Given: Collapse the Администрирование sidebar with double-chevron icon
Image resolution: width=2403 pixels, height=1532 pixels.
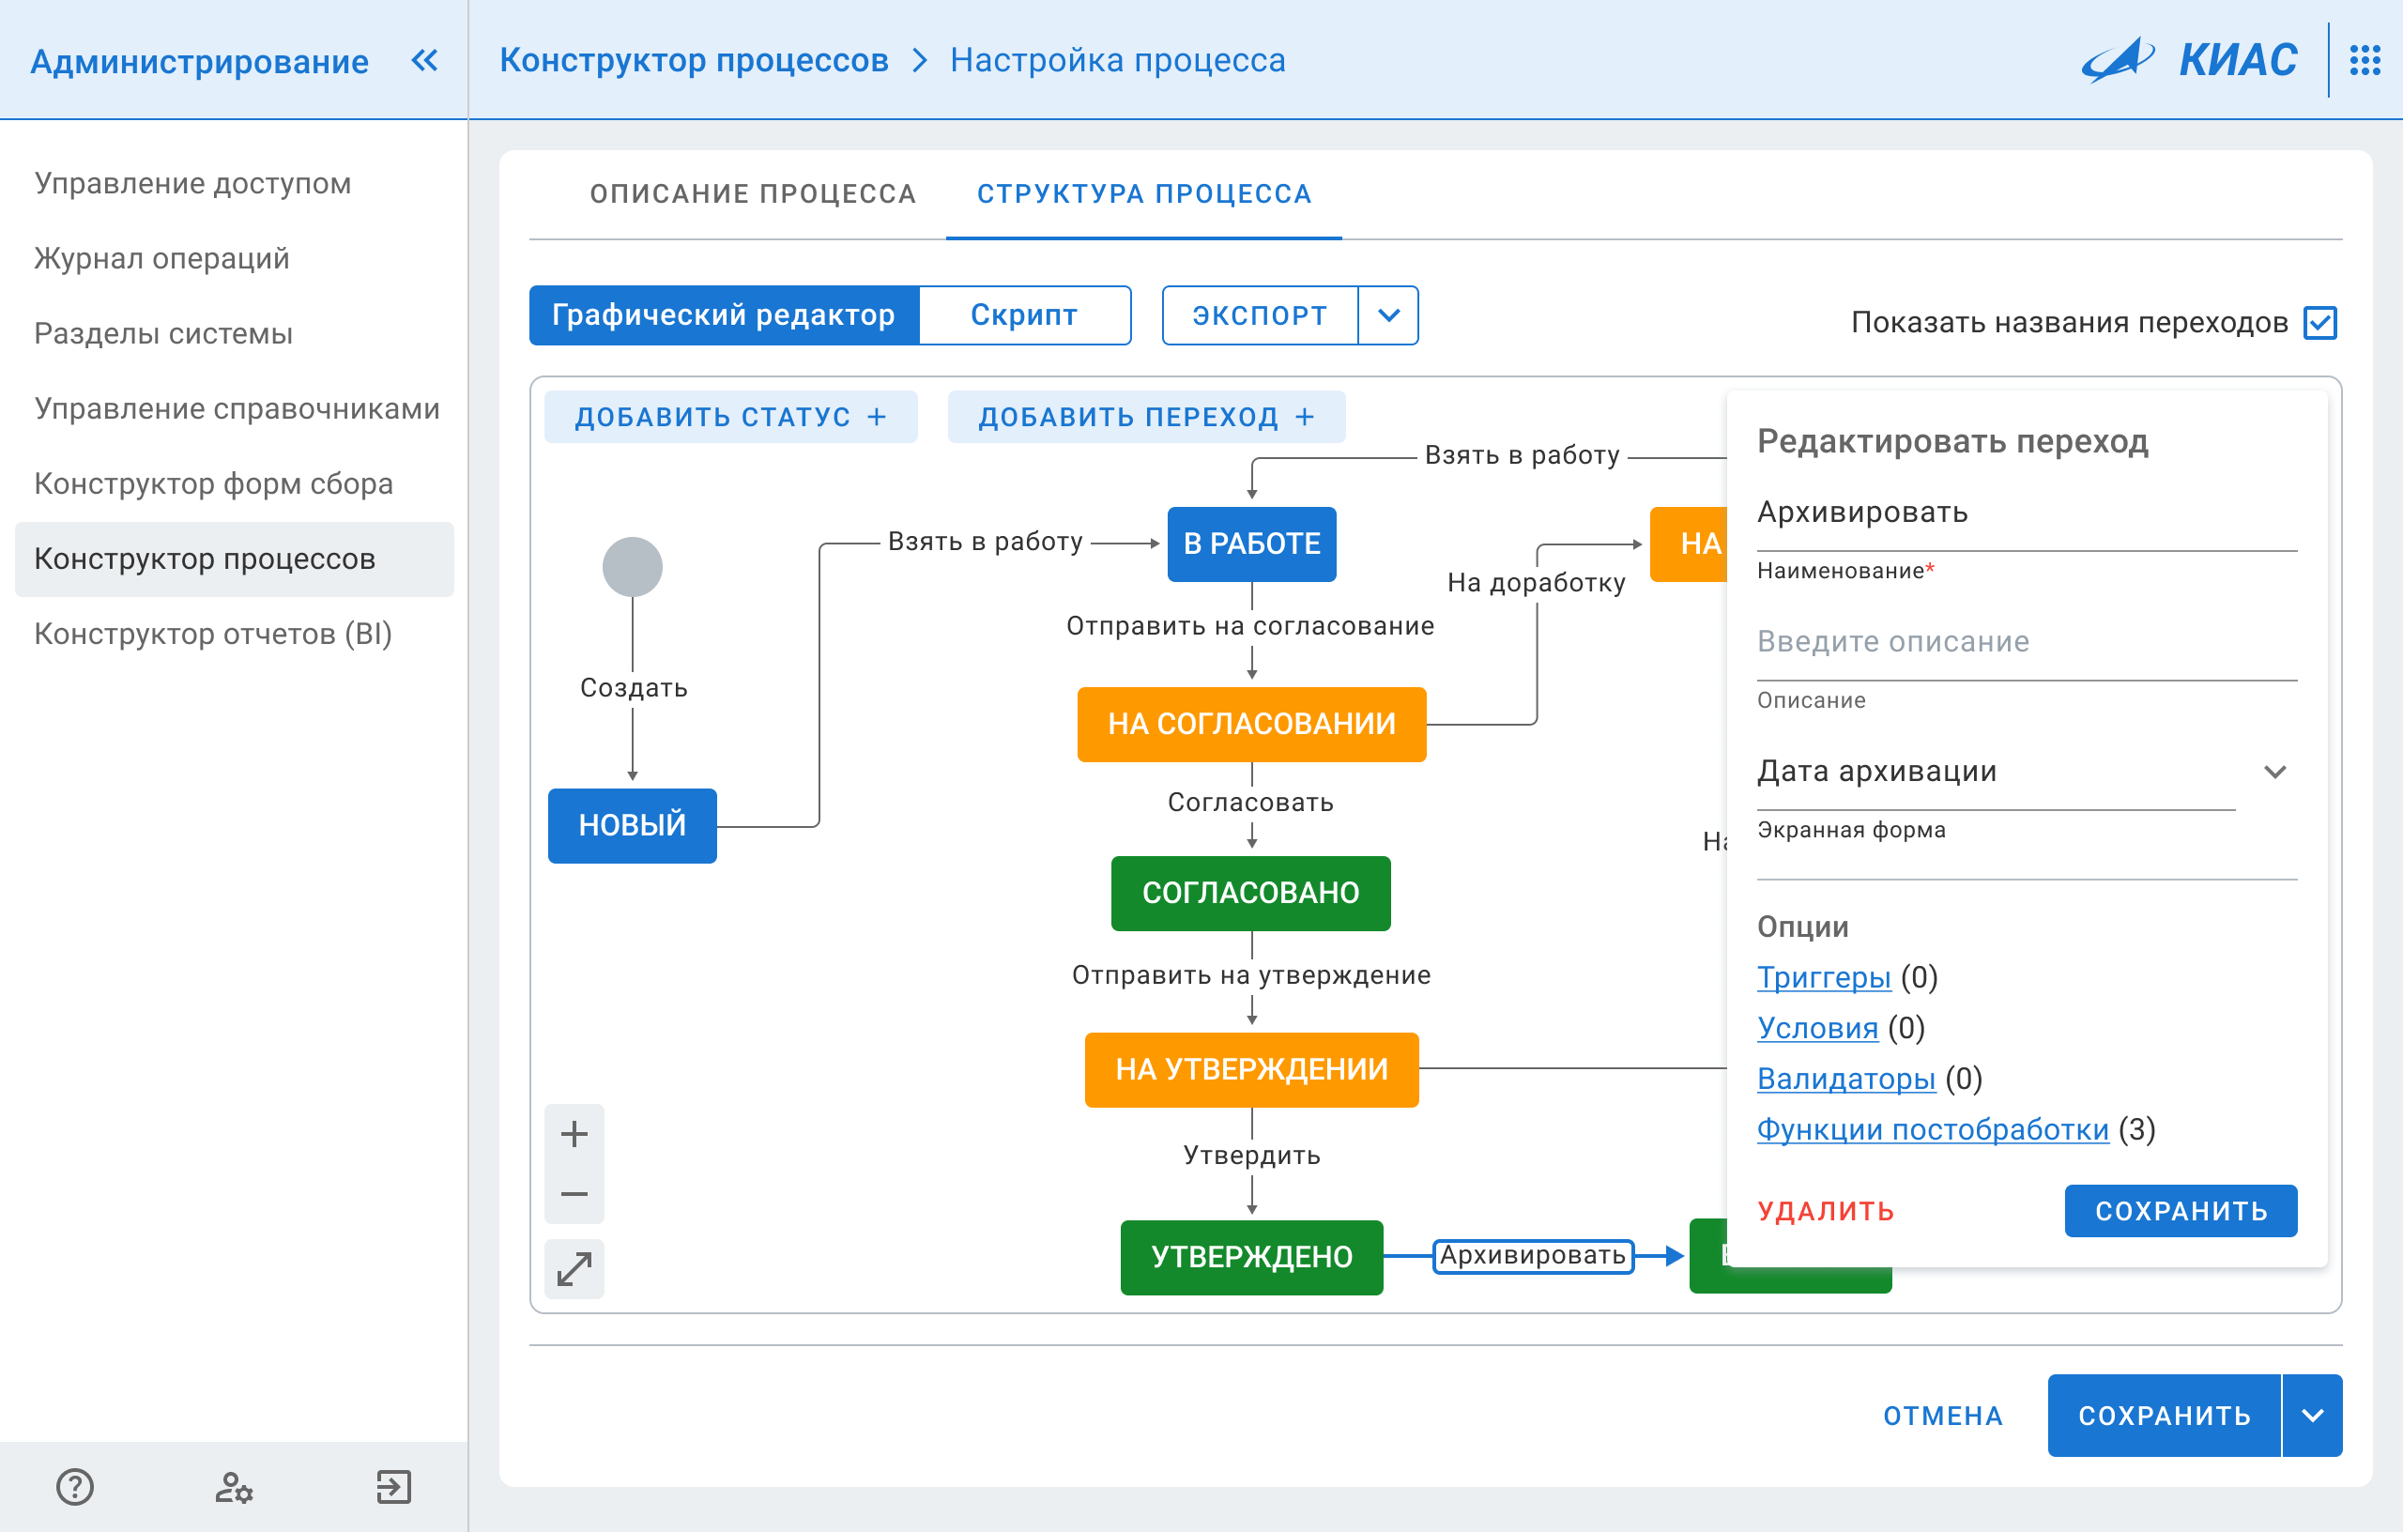Looking at the screenshot, I should (x=426, y=60).
